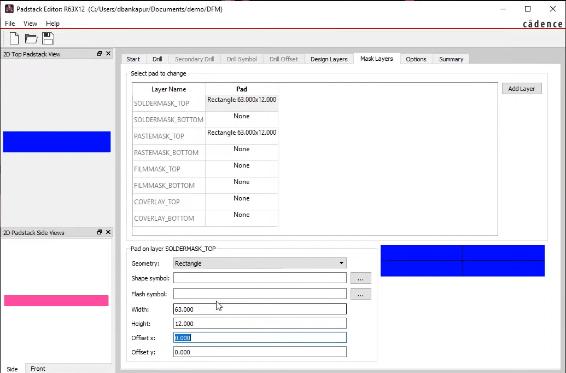Select the PASTEMASK_BOTTOM pad cell None
Screen dimensions: 566x373
242,152
